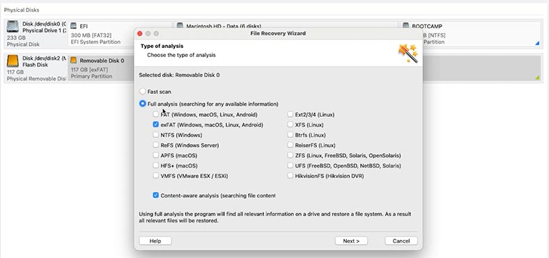Disable the Content-aware analysis checkbox

coord(156,195)
